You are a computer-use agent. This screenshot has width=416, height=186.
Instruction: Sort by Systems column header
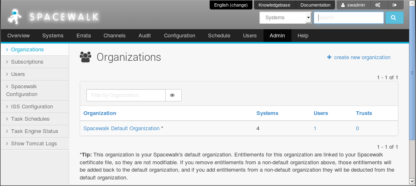click(x=267, y=113)
